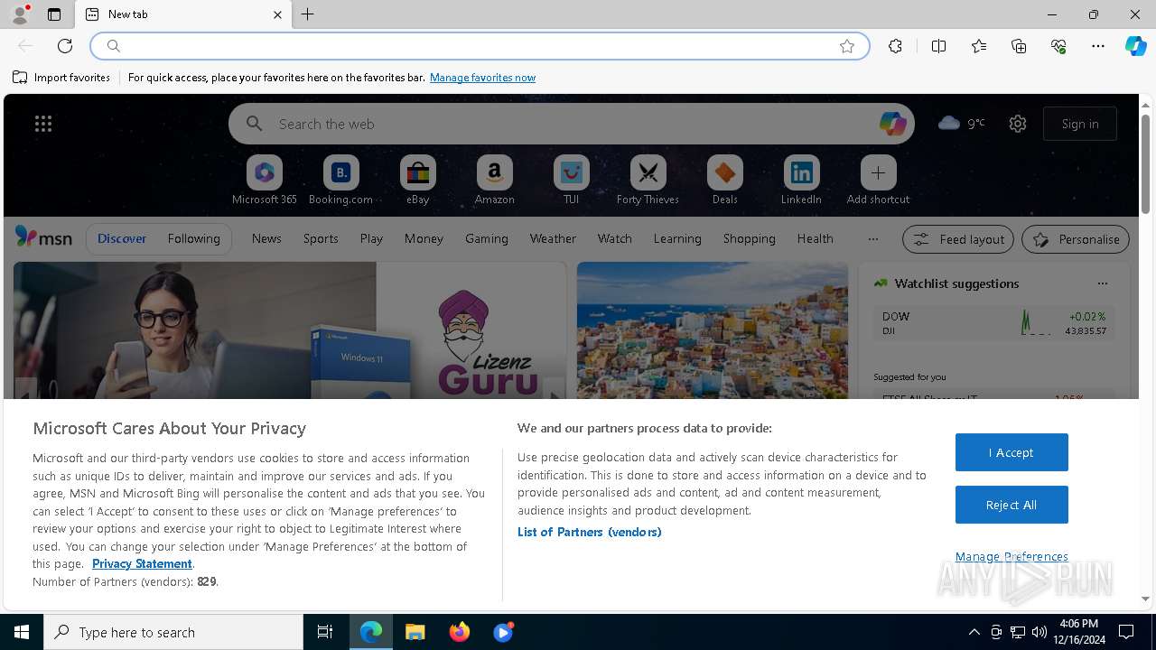The width and height of the screenshot is (1156, 650).
Task: Open Manage favorites now link
Action: click(x=482, y=78)
